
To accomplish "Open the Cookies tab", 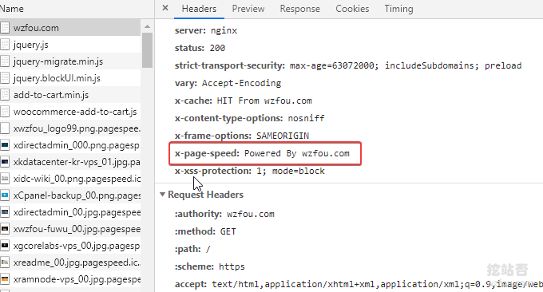I will (352, 9).
